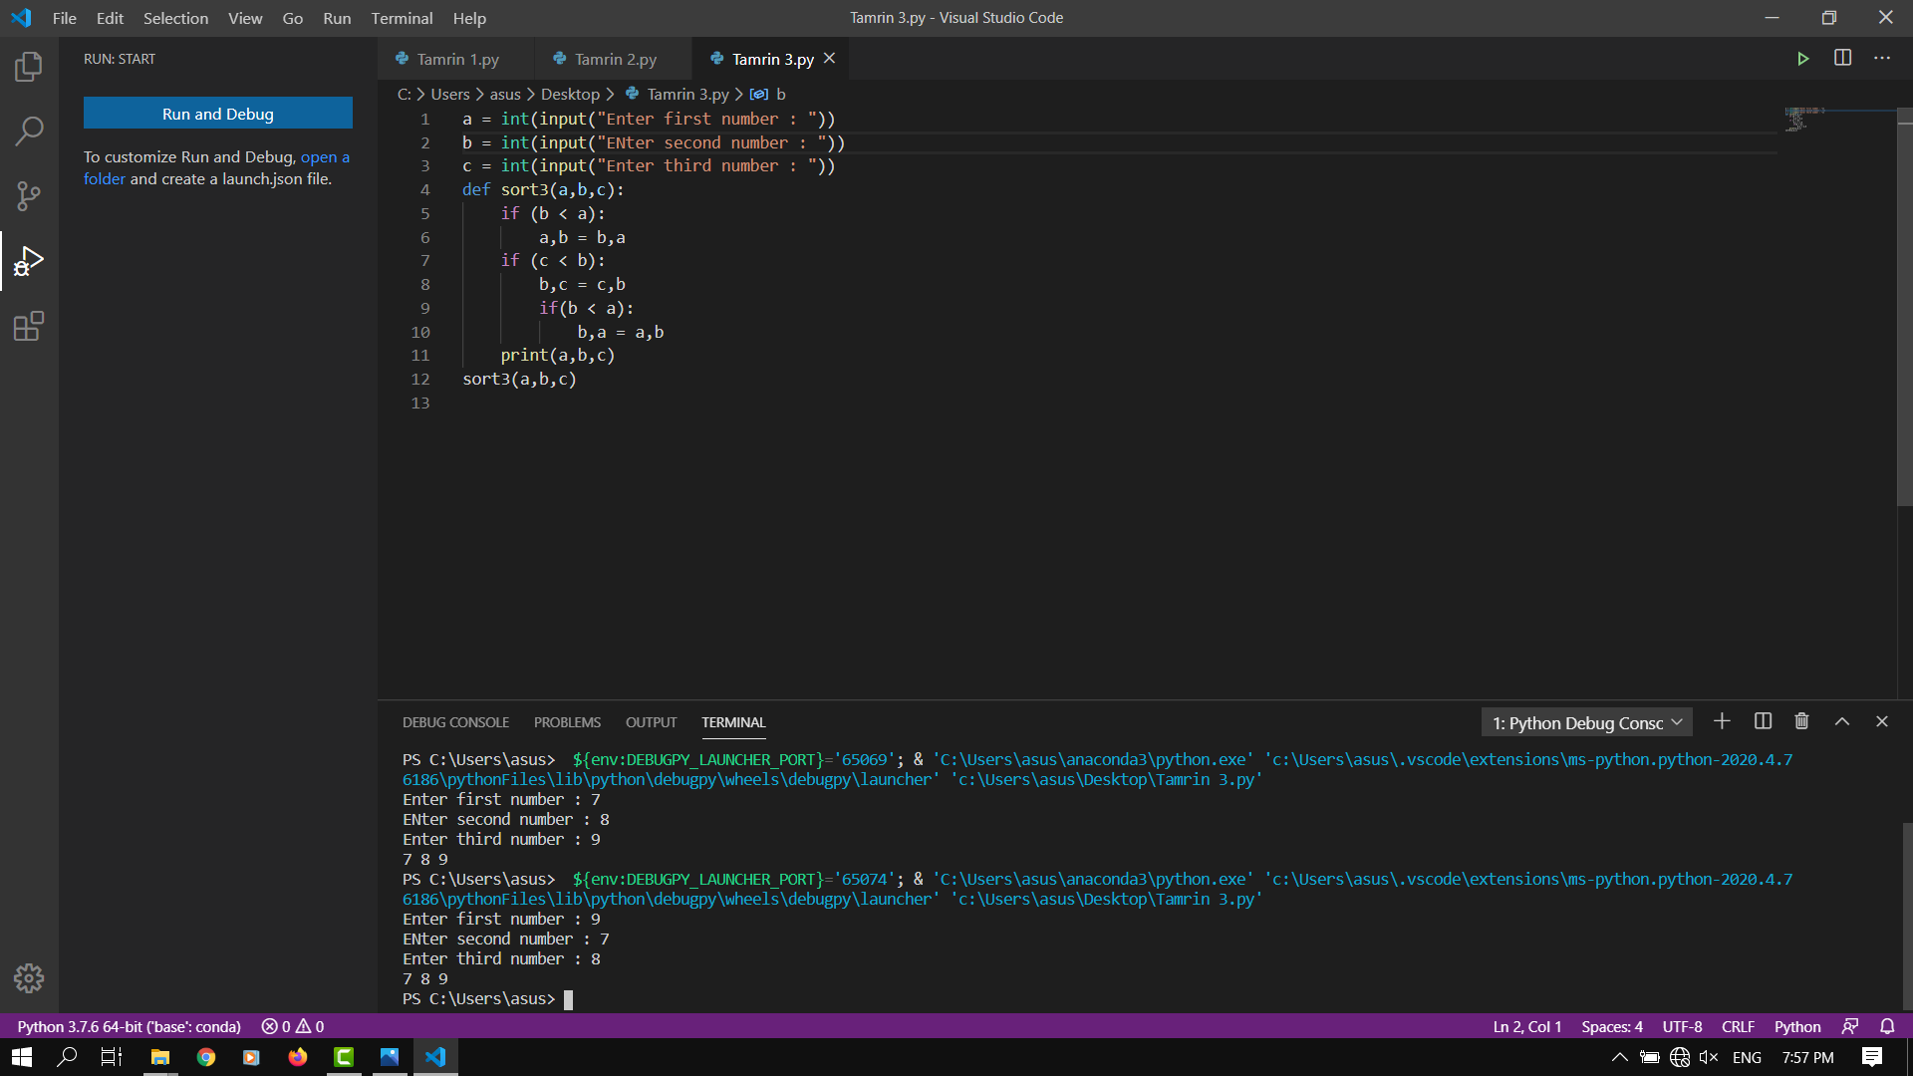1913x1076 pixels.
Task: Open File Explorer from taskbar
Action: 159,1057
